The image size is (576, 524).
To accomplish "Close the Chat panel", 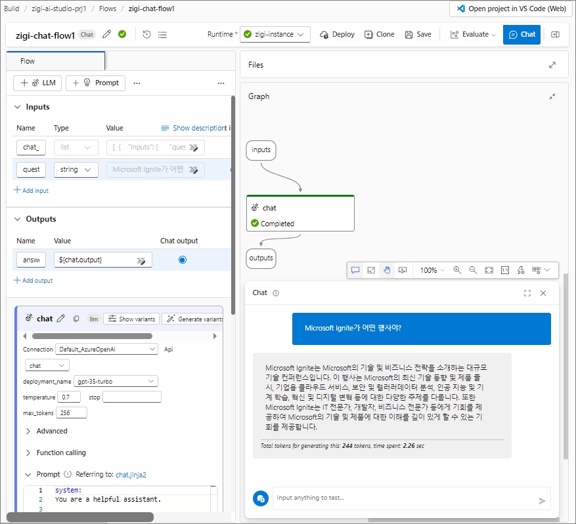I will click(x=543, y=293).
